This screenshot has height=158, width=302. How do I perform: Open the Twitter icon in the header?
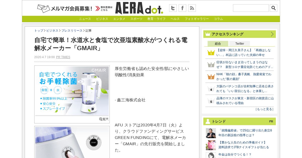173,8
